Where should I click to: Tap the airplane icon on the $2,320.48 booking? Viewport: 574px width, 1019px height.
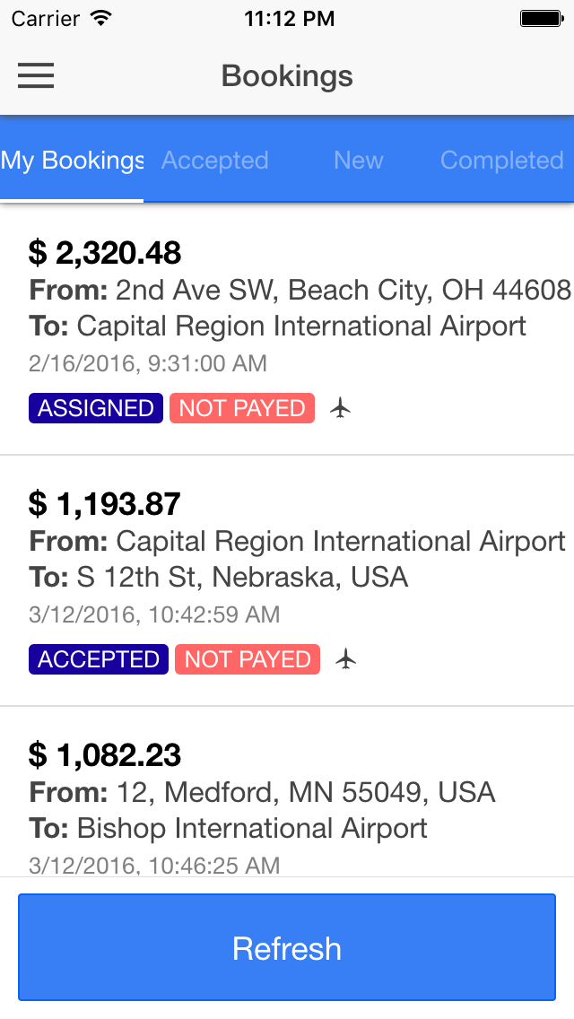pyautogui.click(x=340, y=408)
